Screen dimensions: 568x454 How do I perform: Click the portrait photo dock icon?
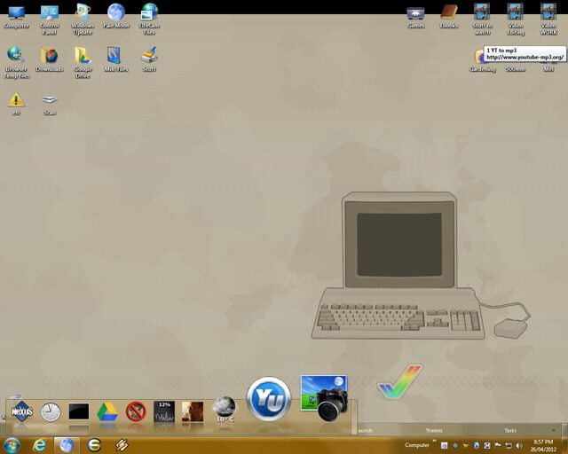(193, 411)
